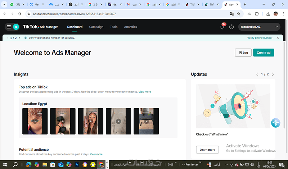The width and height of the screenshot is (288, 169).
Task: Click the Learn more button
Action: (207, 150)
